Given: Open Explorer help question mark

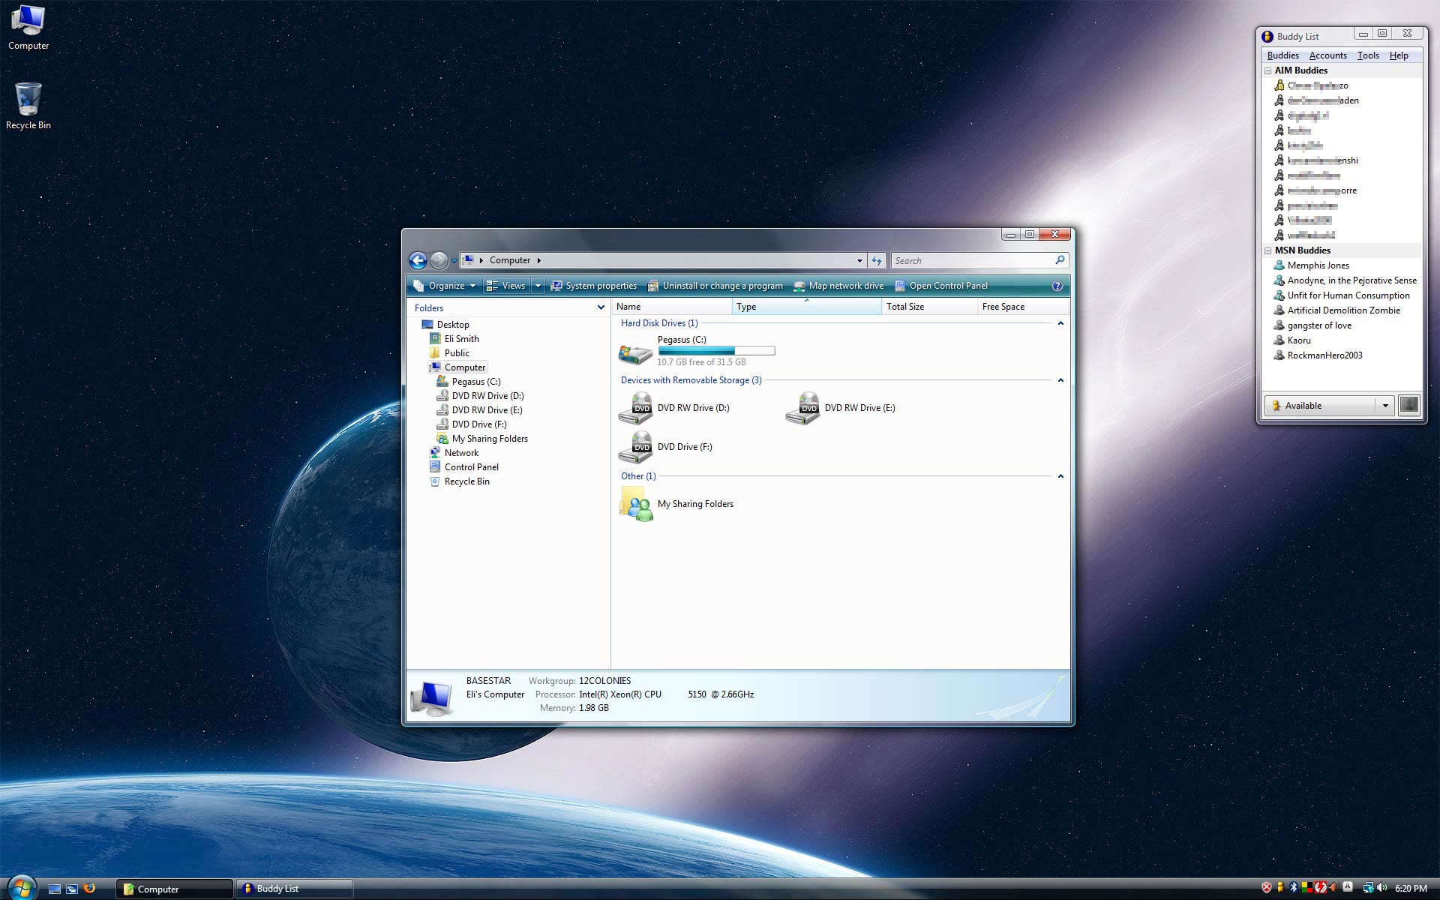Looking at the screenshot, I should click(x=1057, y=286).
